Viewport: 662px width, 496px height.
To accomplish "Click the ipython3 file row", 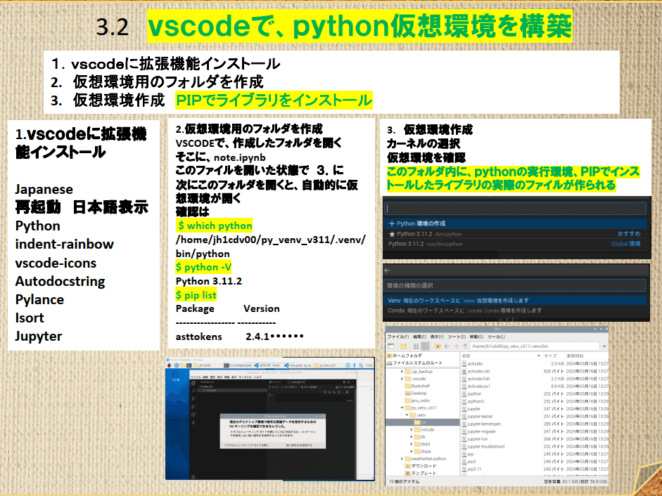I will [x=535, y=401].
